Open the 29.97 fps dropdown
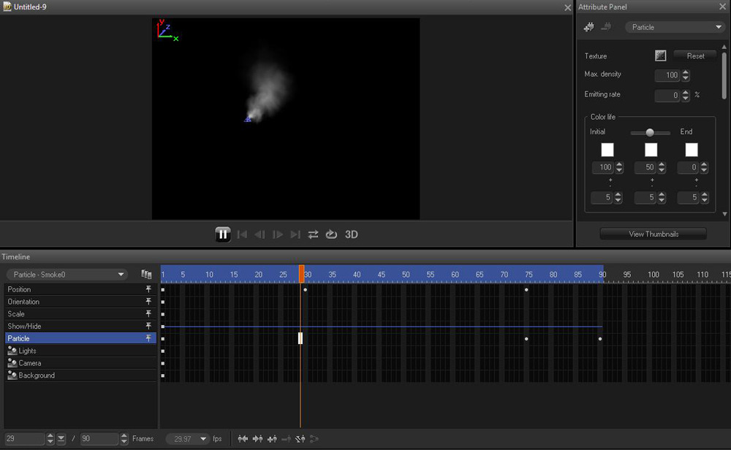 tap(187, 438)
